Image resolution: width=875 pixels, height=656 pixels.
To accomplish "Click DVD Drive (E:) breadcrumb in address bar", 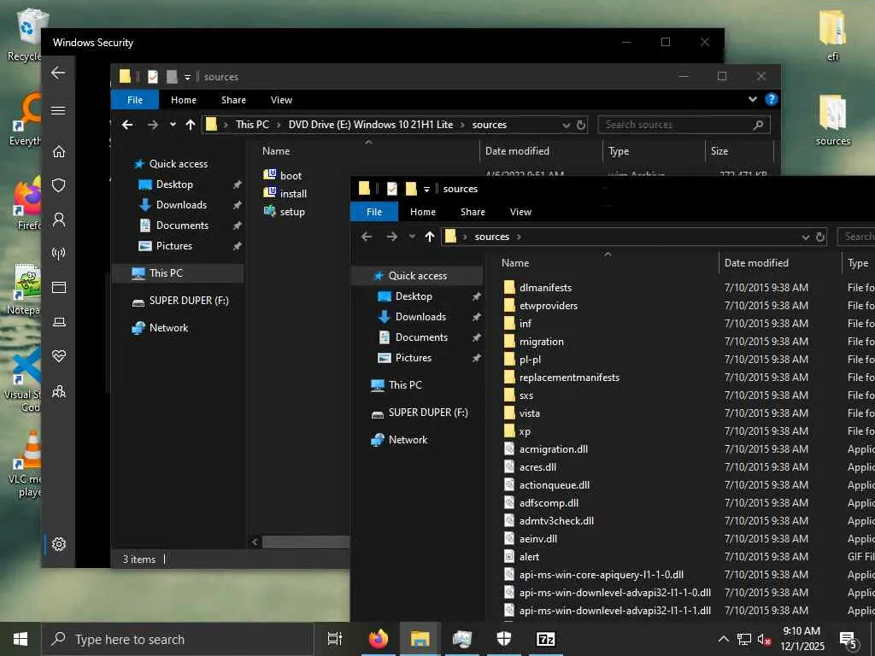I will (x=371, y=125).
